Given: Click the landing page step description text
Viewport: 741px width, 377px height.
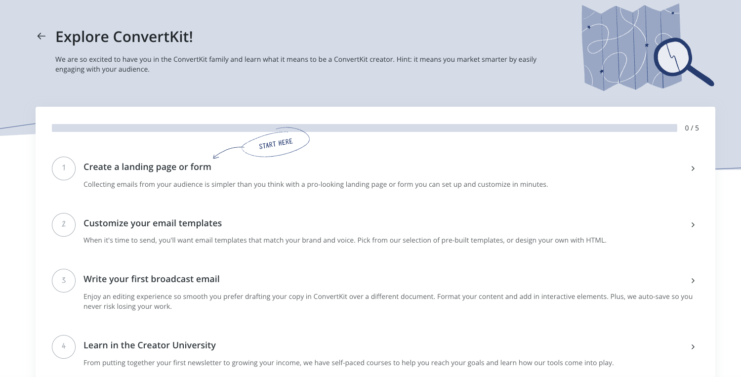Looking at the screenshot, I should 316,185.
